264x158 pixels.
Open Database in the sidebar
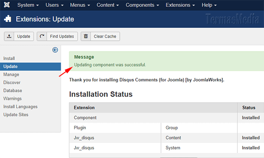pos(12,91)
